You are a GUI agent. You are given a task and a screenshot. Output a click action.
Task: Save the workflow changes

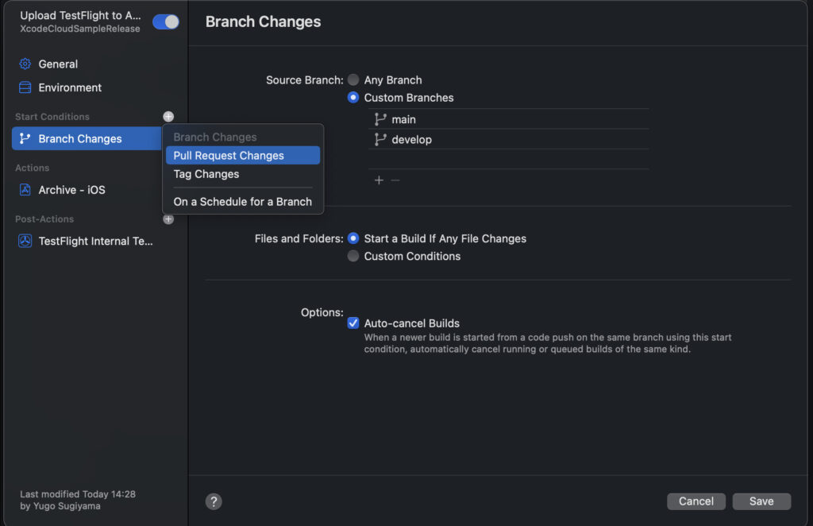[761, 501]
